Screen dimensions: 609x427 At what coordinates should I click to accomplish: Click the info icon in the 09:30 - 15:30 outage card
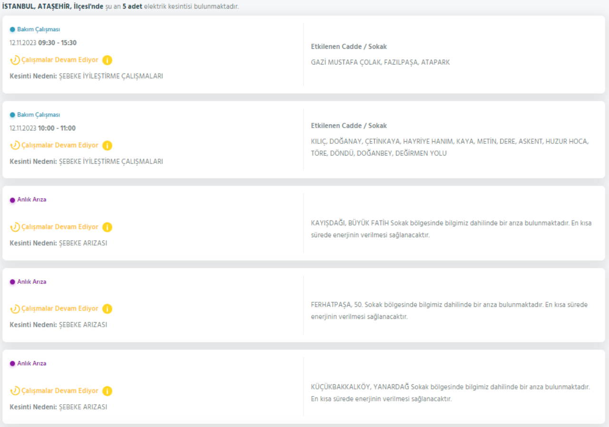pos(108,60)
